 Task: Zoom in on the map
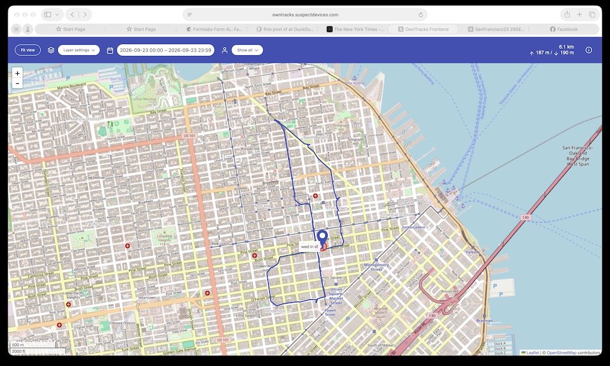17,73
